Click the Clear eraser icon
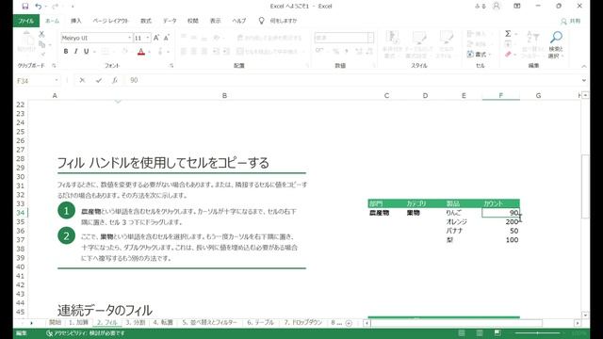Image resolution: width=603 pixels, height=339 pixels. (508, 55)
